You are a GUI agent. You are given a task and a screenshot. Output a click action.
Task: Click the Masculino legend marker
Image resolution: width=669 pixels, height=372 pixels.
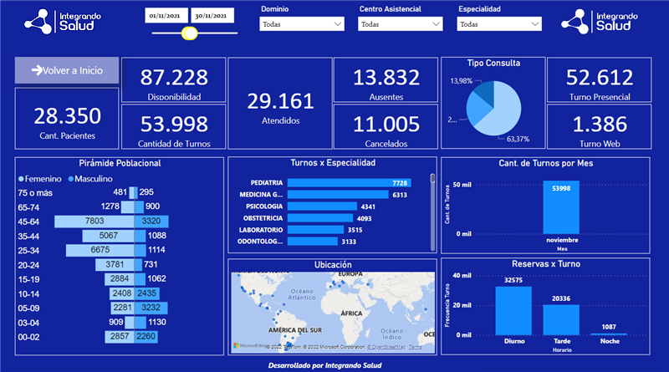pyautogui.click(x=73, y=179)
